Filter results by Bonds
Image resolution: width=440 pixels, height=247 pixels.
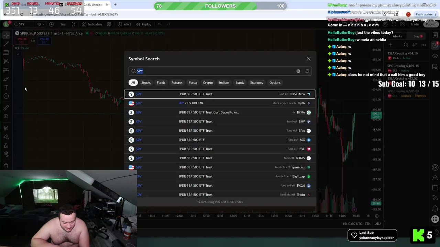(240, 83)
